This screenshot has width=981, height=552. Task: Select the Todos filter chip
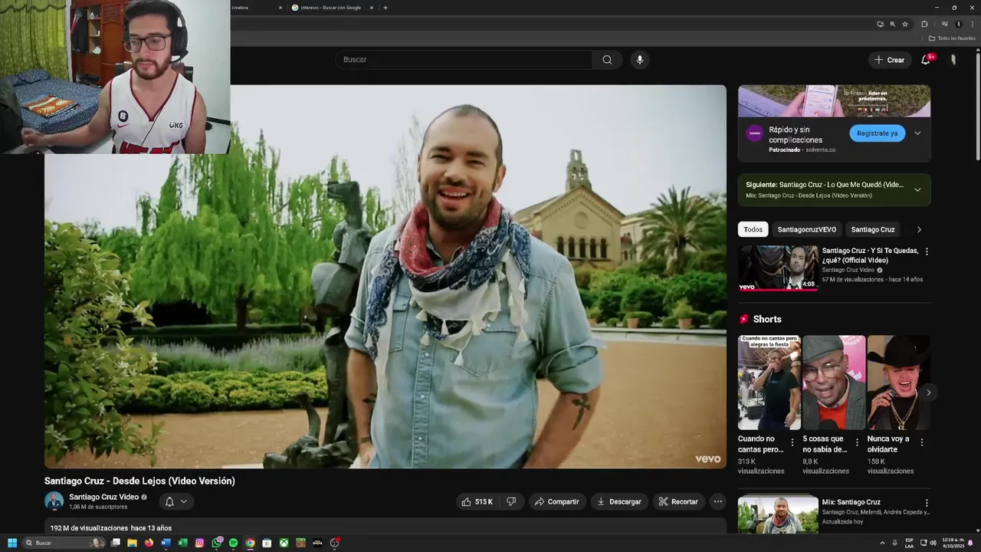753,229
